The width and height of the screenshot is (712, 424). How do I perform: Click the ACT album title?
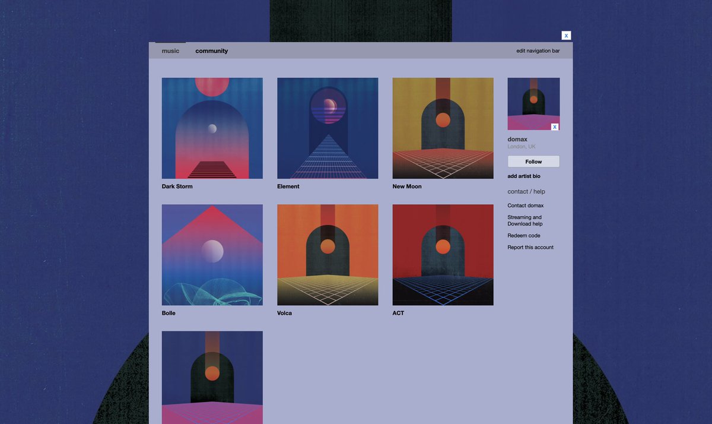point(398,313)
